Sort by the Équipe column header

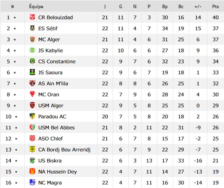[36, 6]
